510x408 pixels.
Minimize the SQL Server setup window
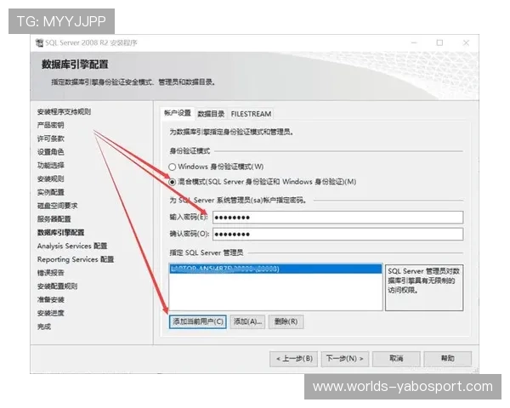(x=414, y=42)
